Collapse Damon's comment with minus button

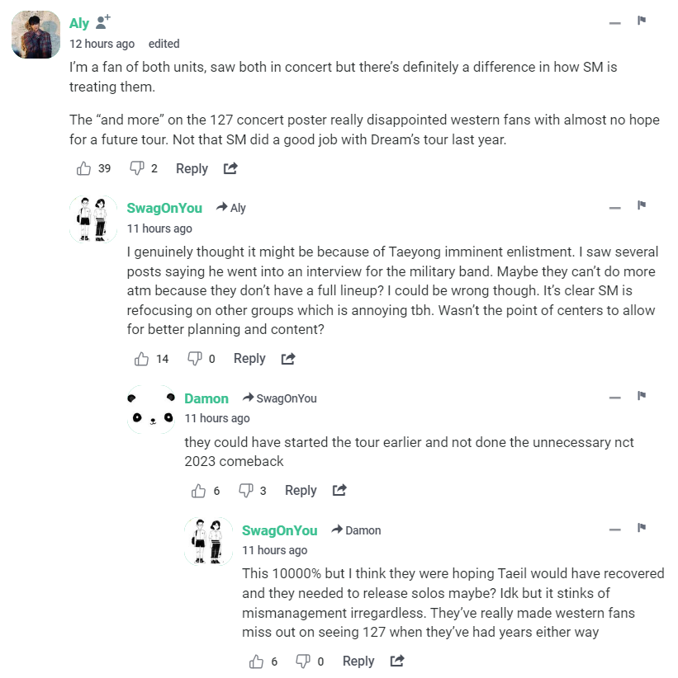coord(614,398)
